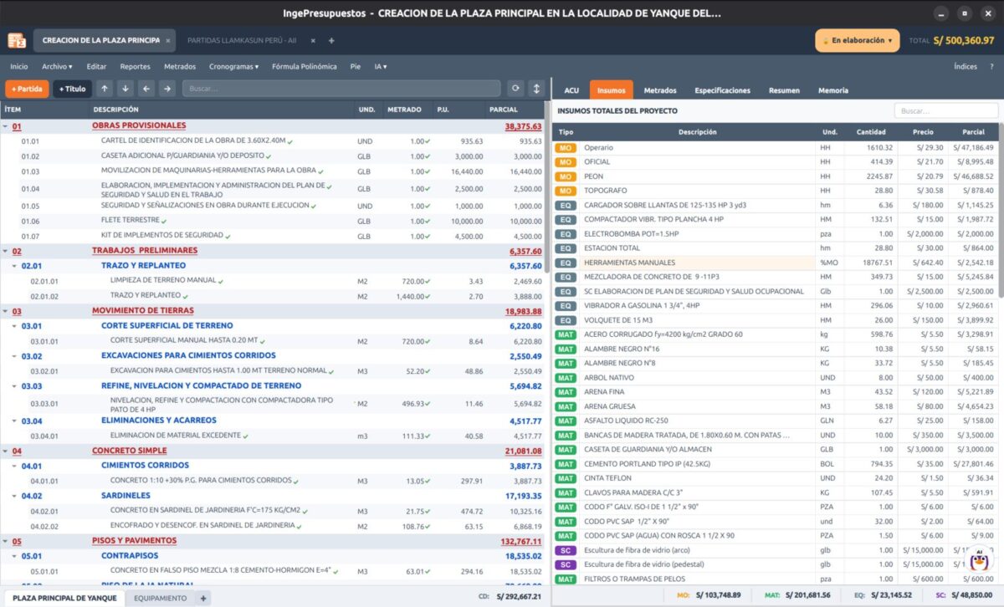This screenshot has height=607, width=1004.
Task: Click the IngePresupuestos app logo icon
Action: (17, 40)
